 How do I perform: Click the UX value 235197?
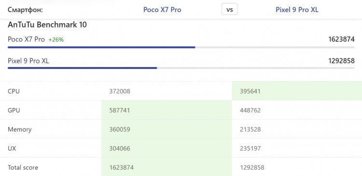point(250,149)
